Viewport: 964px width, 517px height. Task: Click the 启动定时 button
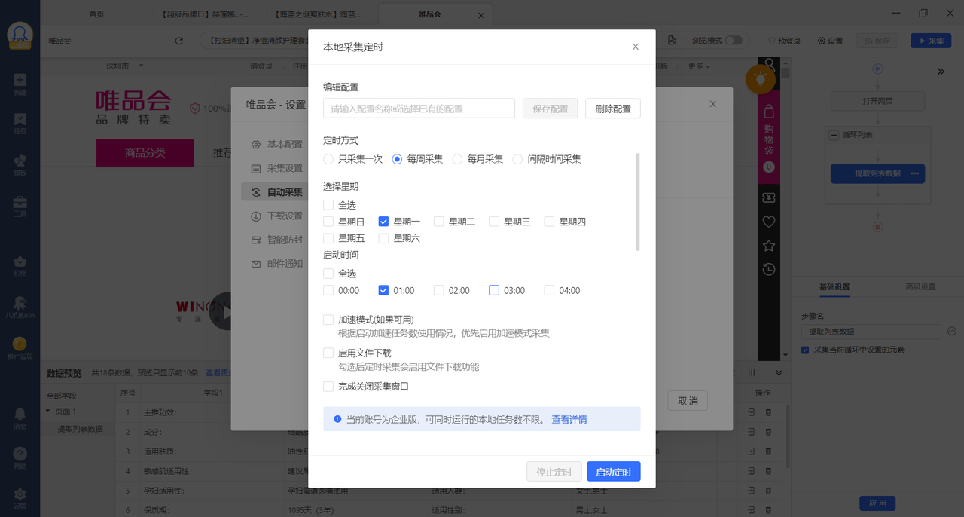pyautogui.click(x=614, y=473)
